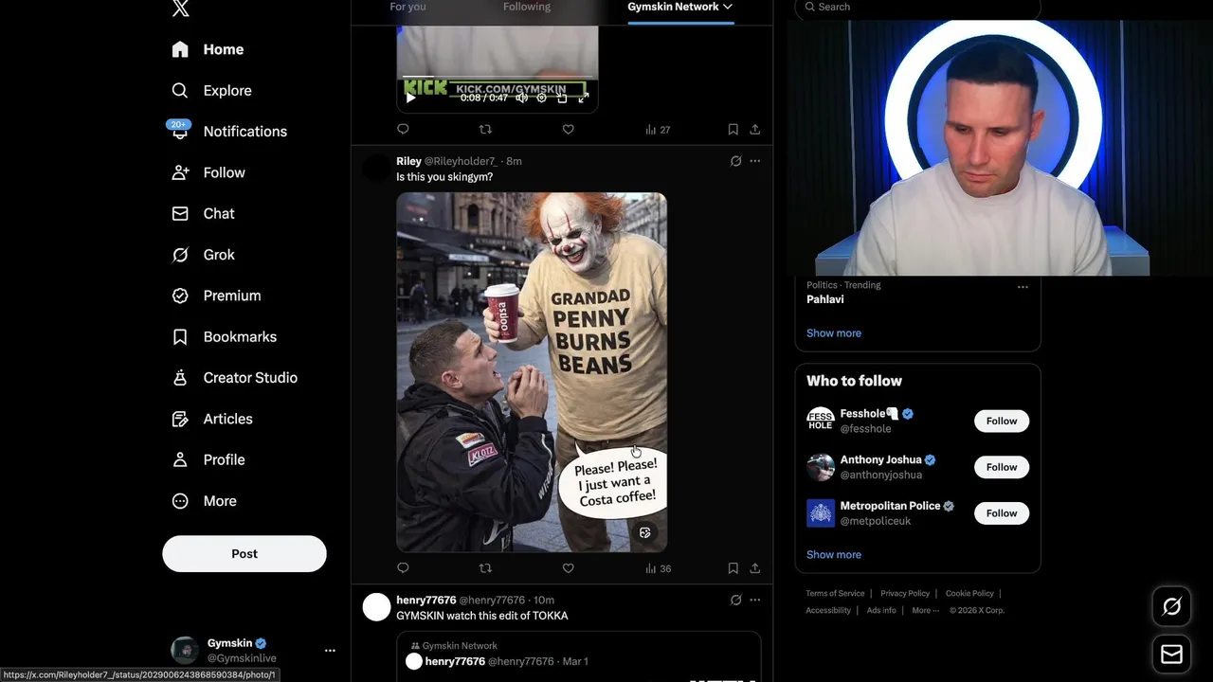
Task: Mute the video with the volume icon
Action: click(521, 98)
